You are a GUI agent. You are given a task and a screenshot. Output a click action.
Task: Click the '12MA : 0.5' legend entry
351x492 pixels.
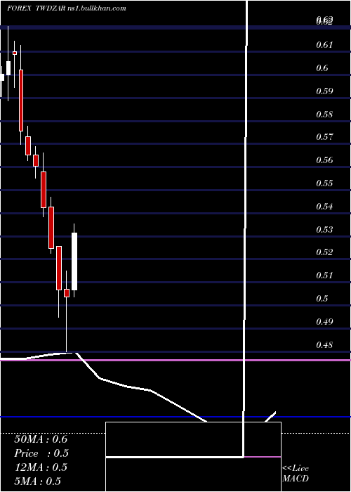click(41, 467)
